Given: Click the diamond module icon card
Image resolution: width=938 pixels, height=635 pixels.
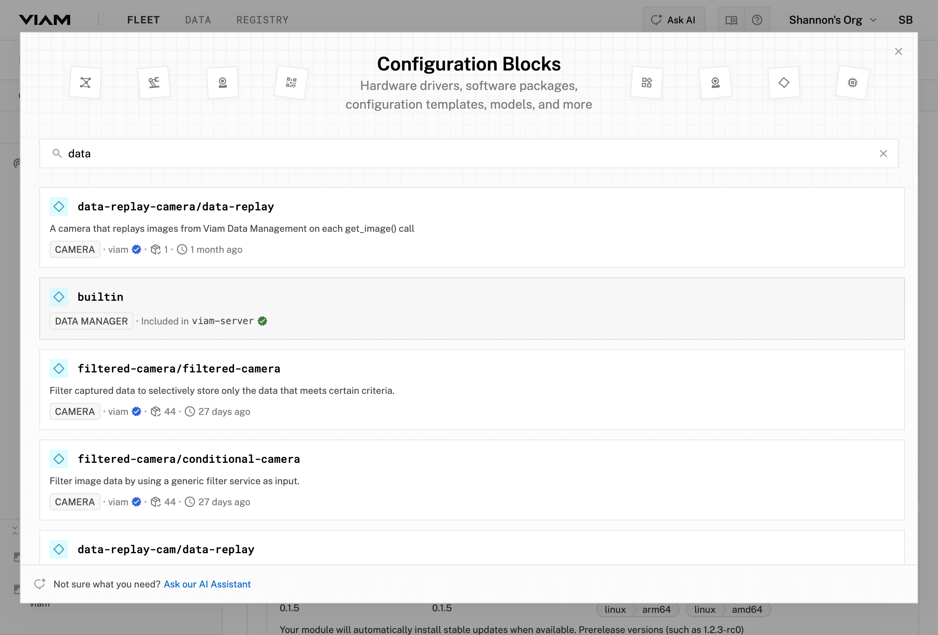Looking at the screenshot, I should 783,82.
